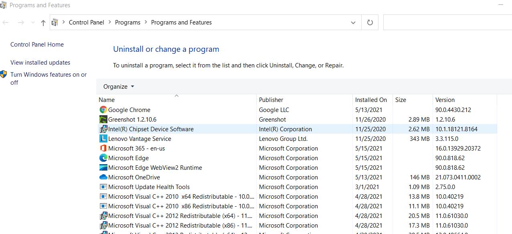Click the Greenshot 1.2.10.6 program icon

[103, 119]
